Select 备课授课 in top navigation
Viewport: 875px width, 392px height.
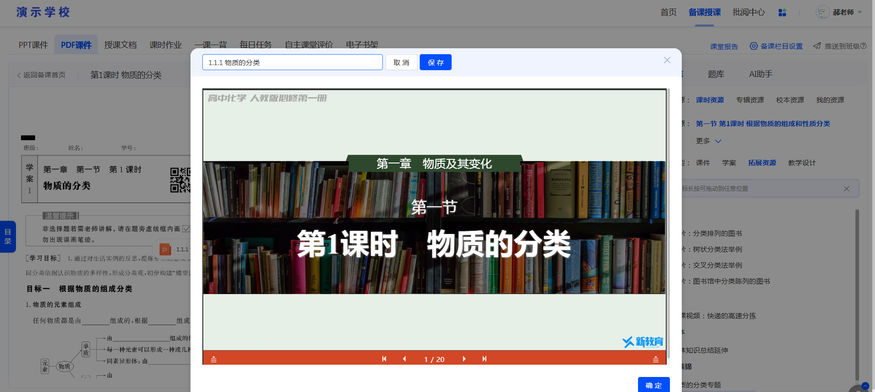[705, 12]
